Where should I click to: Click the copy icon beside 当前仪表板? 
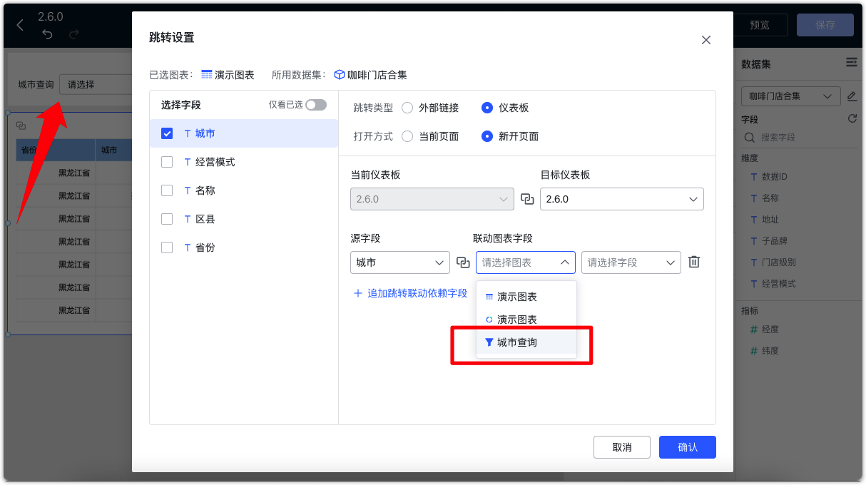[x=528, y=199]
